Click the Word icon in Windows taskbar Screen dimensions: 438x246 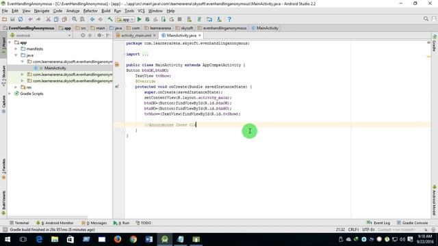click(x=149, y=239)
